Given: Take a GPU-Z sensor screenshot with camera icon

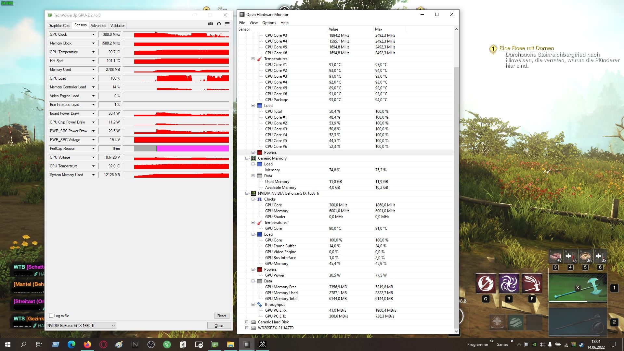Looking at the screenshot, I should tap(211, 24).
